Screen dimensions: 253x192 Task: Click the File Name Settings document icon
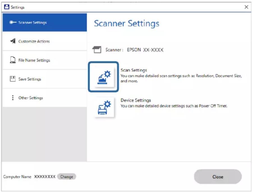tap(13, 60)
